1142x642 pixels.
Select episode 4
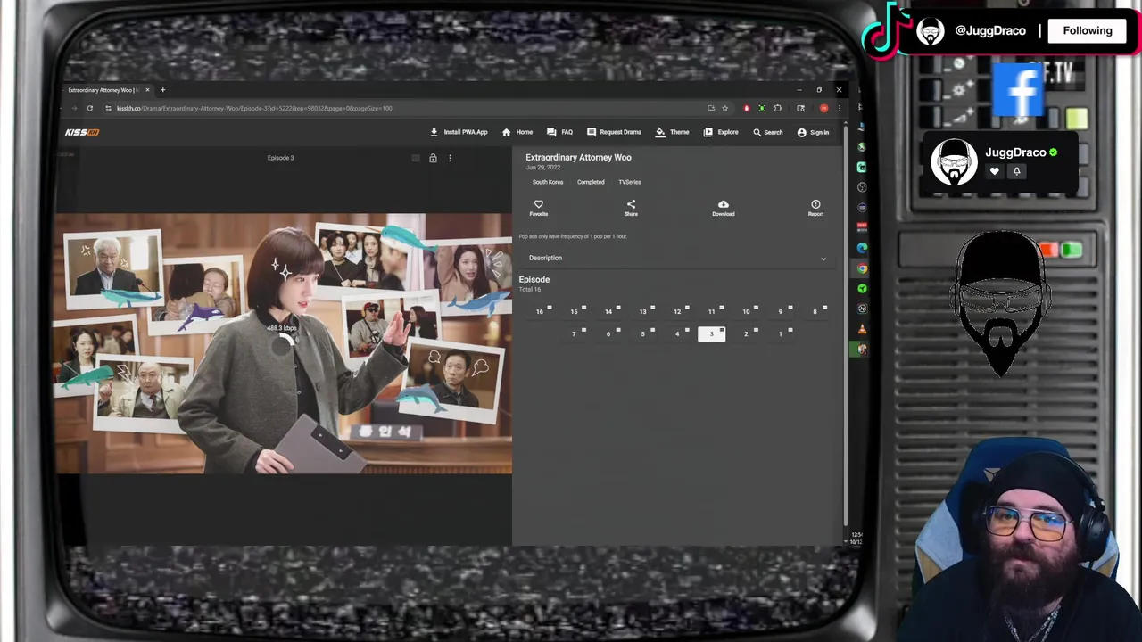[677, 333]
